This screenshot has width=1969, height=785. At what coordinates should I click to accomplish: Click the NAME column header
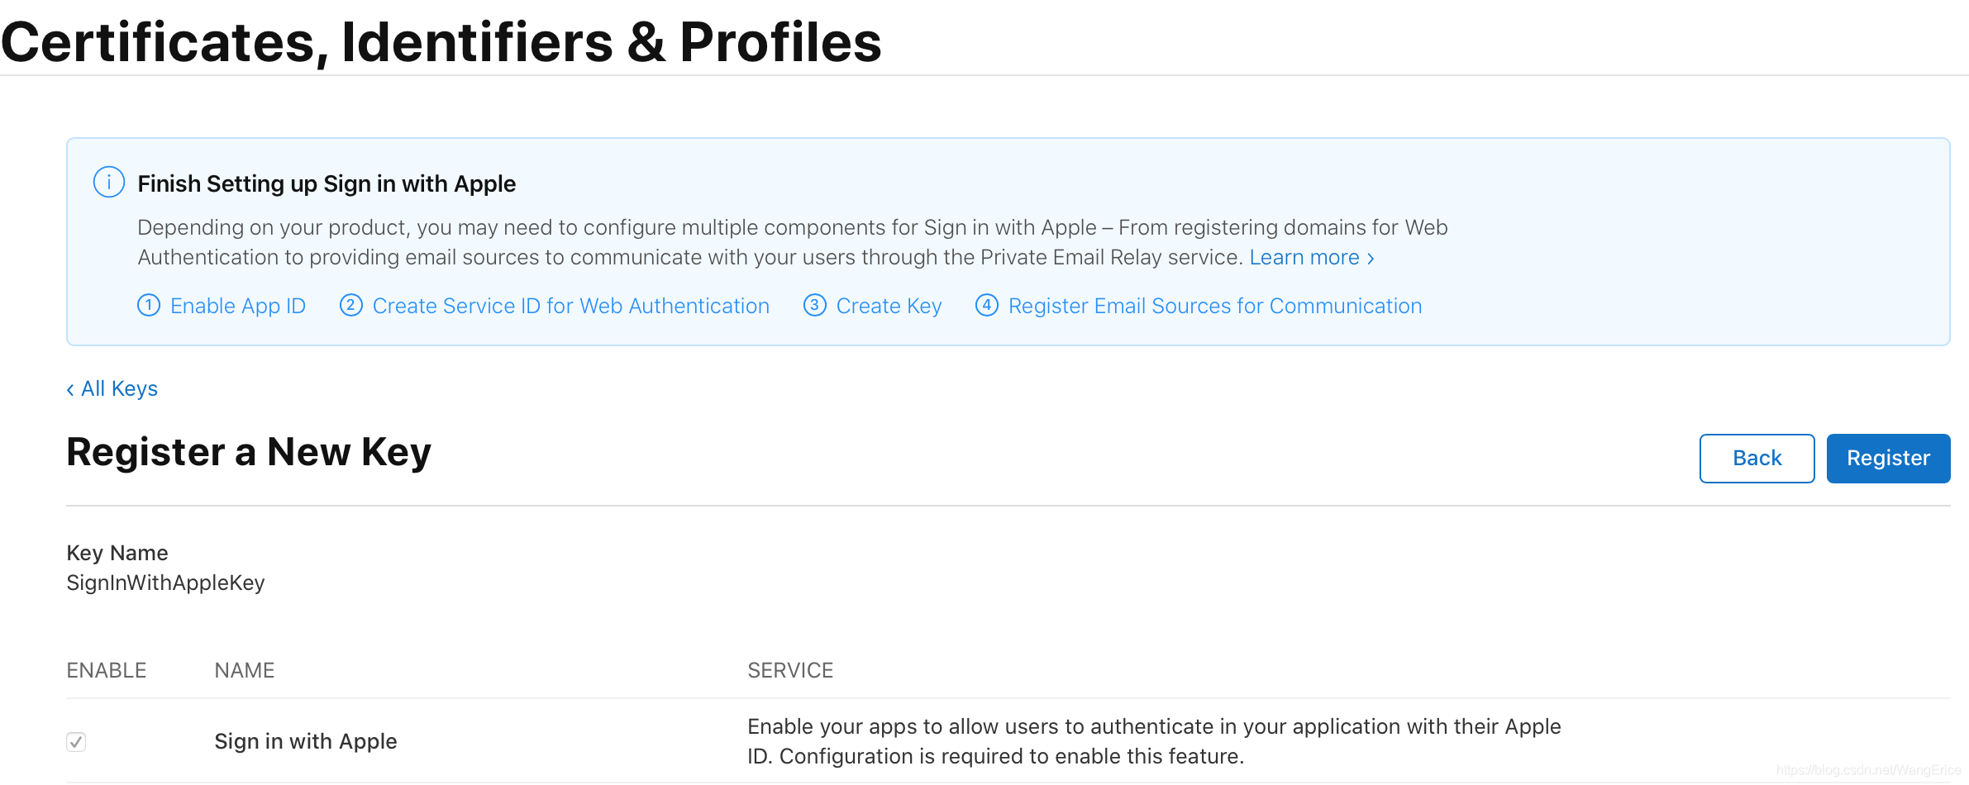pyautogui.click(x=245, y=670)
